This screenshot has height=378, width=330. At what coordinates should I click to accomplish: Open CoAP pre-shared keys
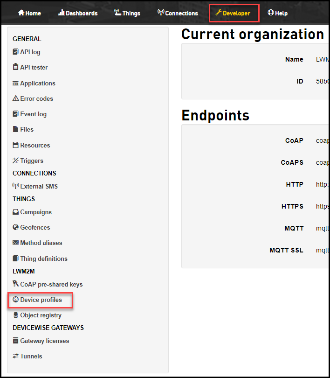(x=48, y=284)
